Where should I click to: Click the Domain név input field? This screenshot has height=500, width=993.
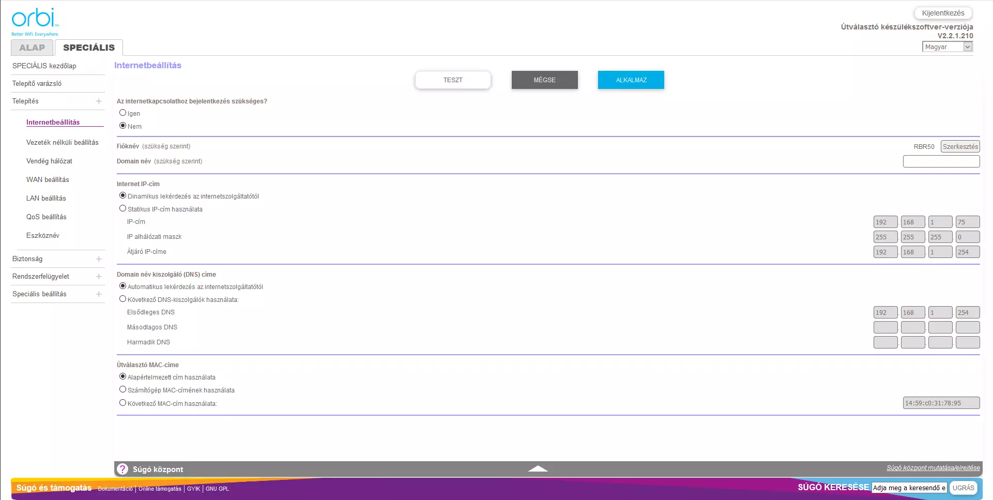pyautogui.click(x=941, y=161)
